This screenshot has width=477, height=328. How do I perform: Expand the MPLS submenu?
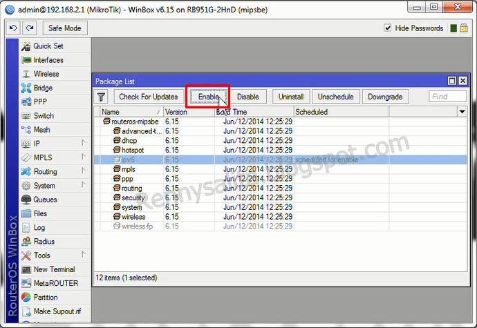click(83, 157)
